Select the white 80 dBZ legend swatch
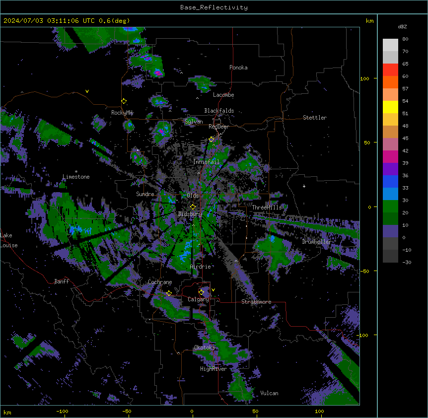Image resolution: width=428 pixels, height=418 pixels. coord(390,45)
